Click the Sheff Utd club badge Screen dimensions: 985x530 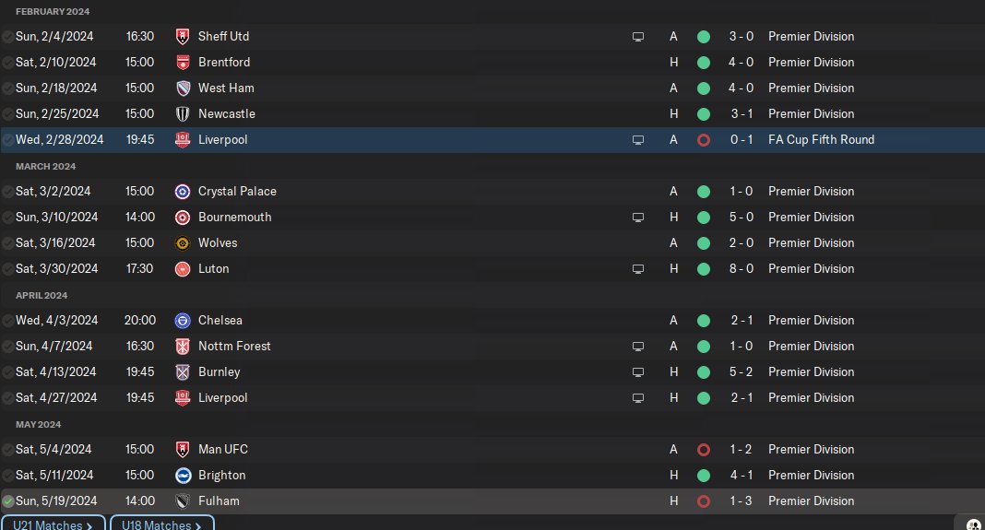tap(182, 37)
